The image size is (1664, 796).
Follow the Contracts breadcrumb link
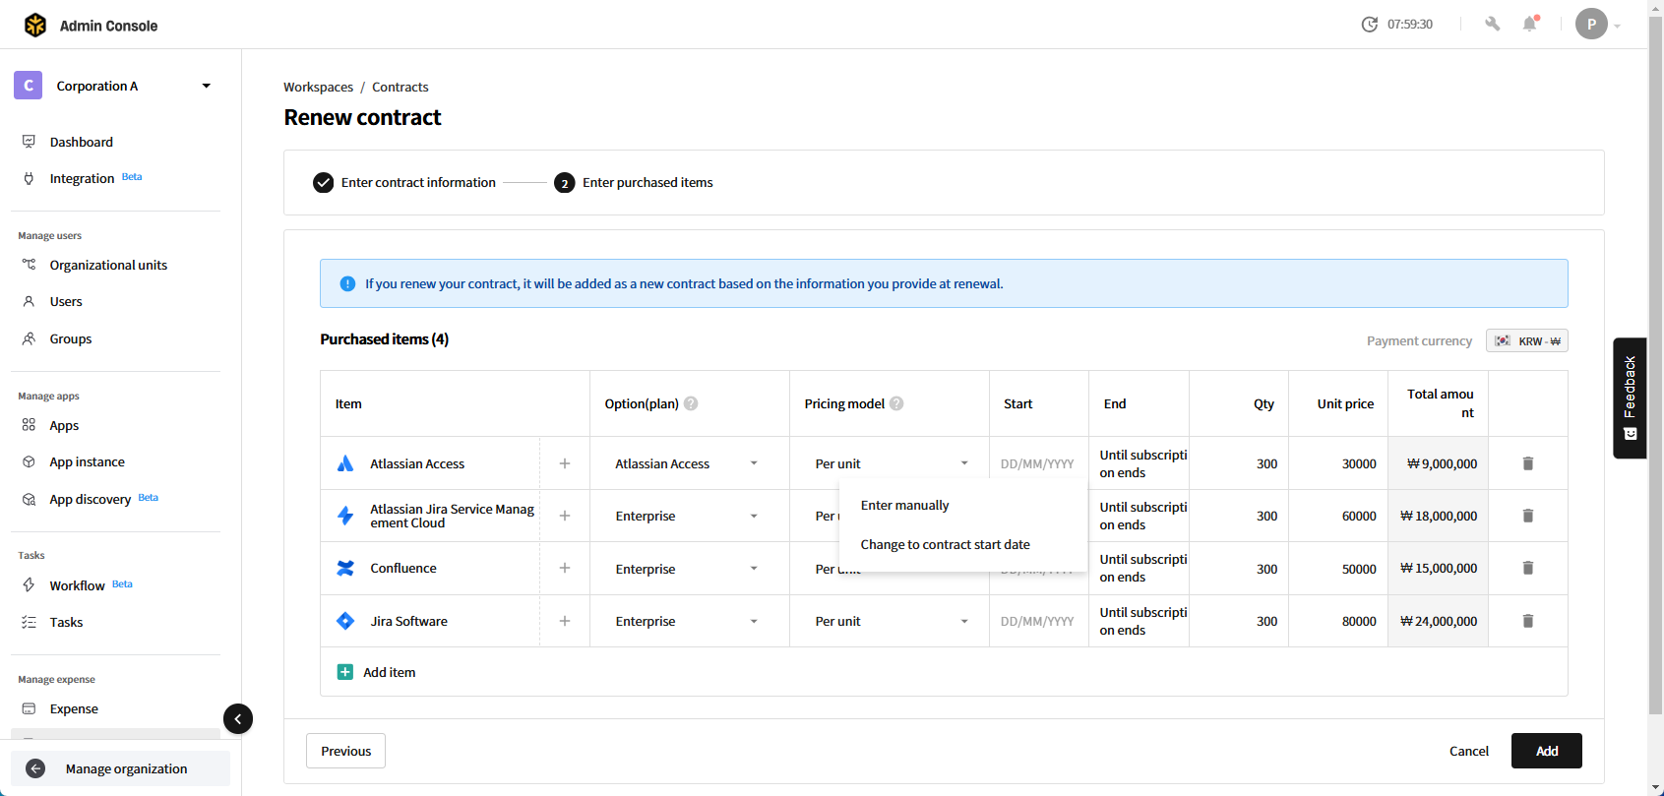tap(400, 87)
